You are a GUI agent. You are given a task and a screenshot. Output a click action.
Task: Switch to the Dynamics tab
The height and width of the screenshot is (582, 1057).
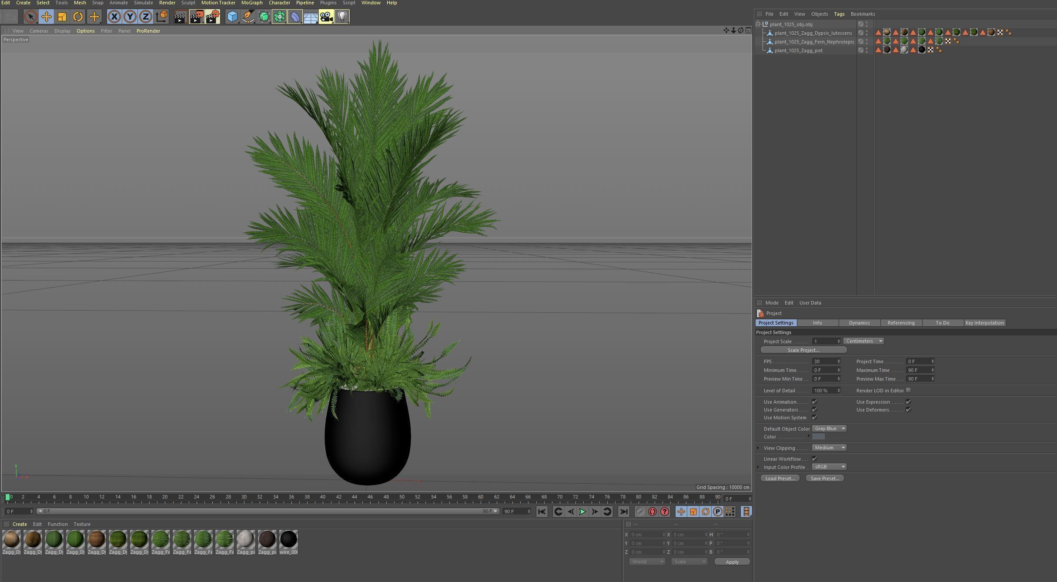[860, 323]
